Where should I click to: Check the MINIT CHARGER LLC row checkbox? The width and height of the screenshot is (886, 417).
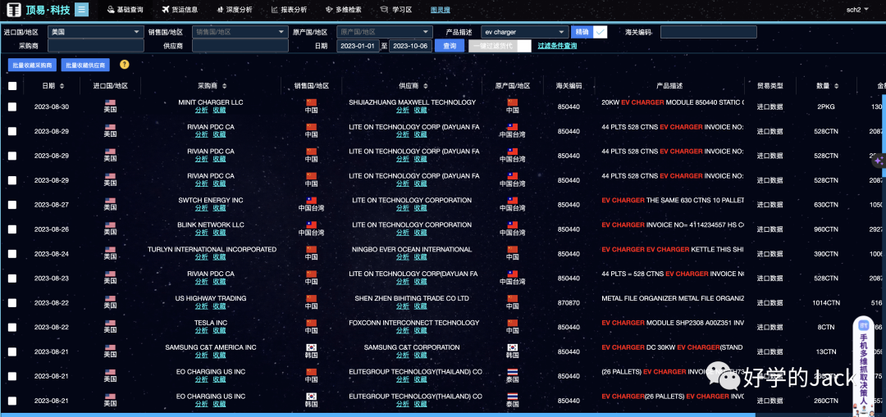(x=12, y=107)
